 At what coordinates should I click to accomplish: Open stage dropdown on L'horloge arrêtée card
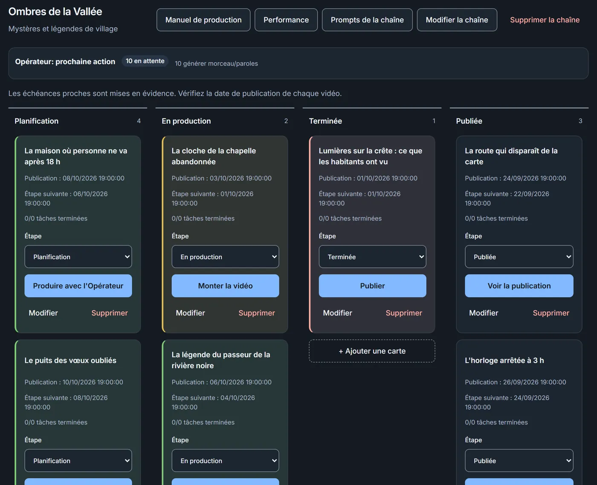519,461
